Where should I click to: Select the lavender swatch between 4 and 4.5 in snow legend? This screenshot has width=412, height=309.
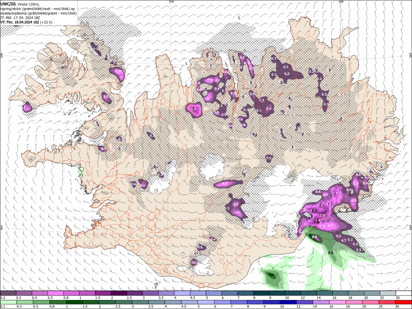(182, 293)
